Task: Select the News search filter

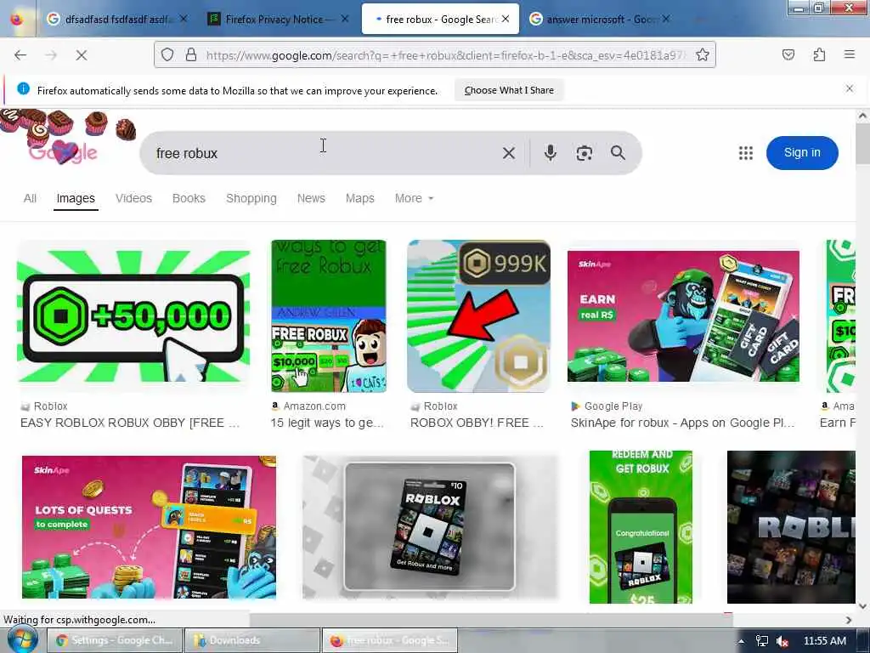Action: point(311,198)
